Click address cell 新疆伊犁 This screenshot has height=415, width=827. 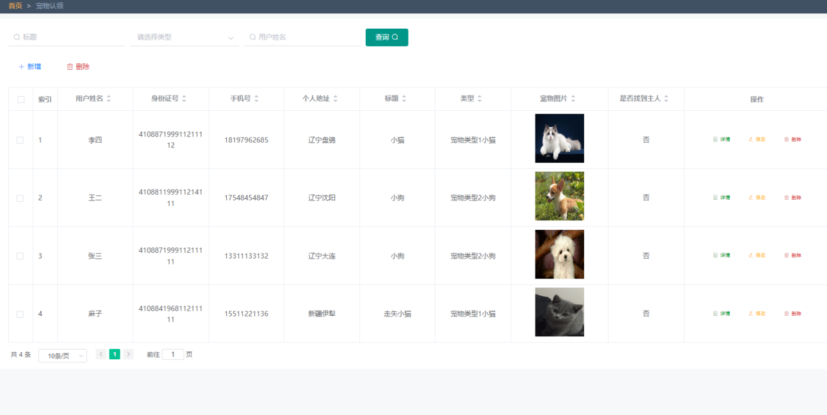322,314
